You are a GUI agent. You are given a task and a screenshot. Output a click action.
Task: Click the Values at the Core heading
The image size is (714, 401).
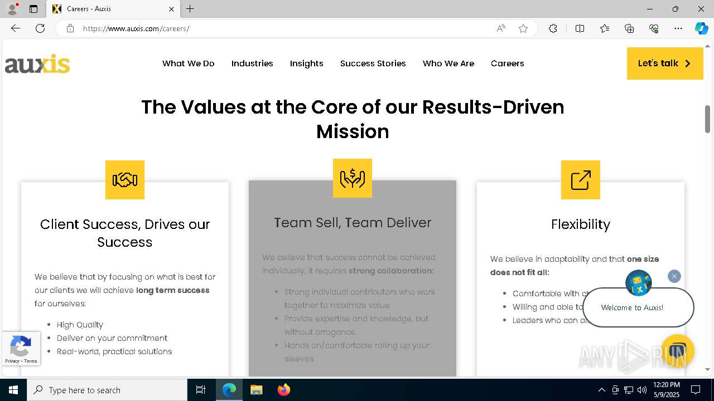[x=353, y=119]
